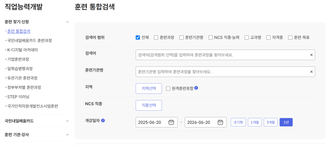Uncheck the 전체 checkbox
The width and height of the screenshot is (327, 146).
coord(138,38)
